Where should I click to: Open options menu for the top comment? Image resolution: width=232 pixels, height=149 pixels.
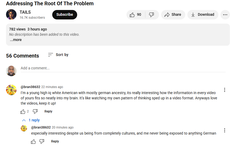[224, 90]
